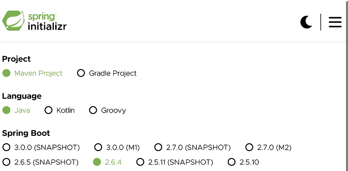
Task: Click the Gradle Project label text
Action: point(113,73)
